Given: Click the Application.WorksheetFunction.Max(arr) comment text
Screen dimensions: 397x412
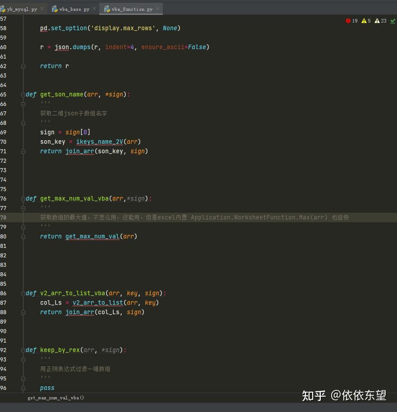Looking at the screenshot, I should tap(259, 217).
